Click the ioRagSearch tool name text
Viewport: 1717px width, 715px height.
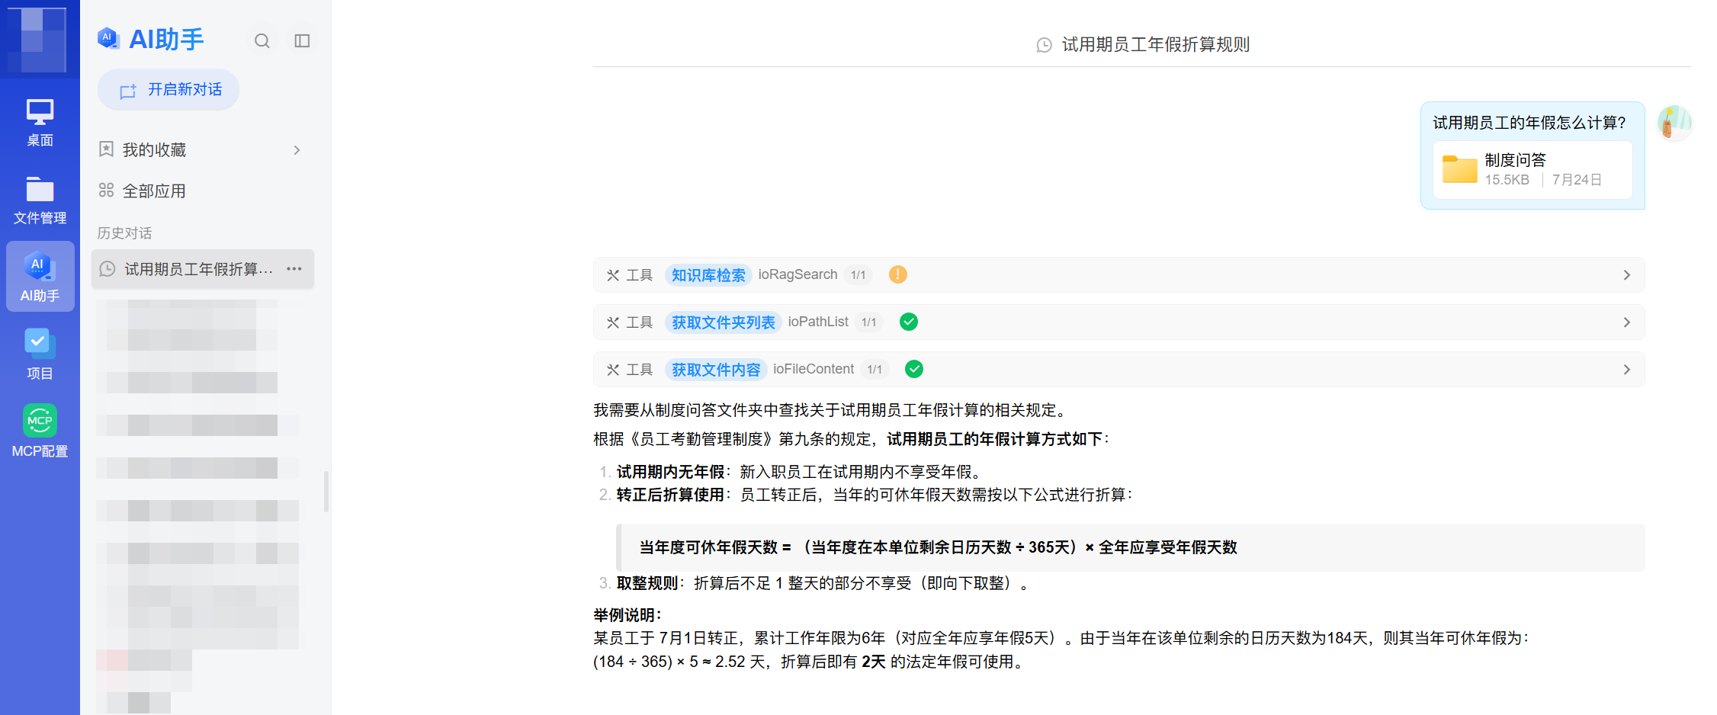(798, 274)
